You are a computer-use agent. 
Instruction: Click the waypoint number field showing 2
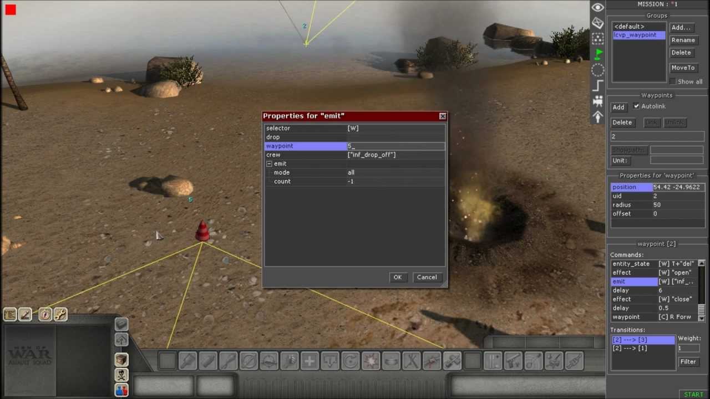pos(657,136)
